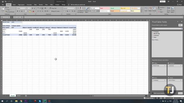Image resolution: width=184 pixels, height=103 pixels.
Task: Toggle Italic formatting
Action: tap(20, 11)
